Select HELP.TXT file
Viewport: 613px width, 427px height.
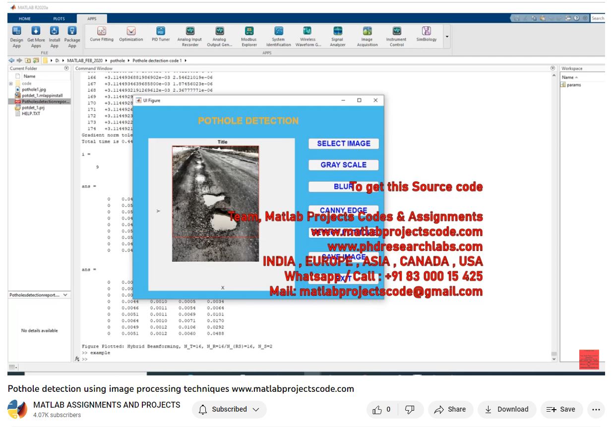click(x=31, y=114)
